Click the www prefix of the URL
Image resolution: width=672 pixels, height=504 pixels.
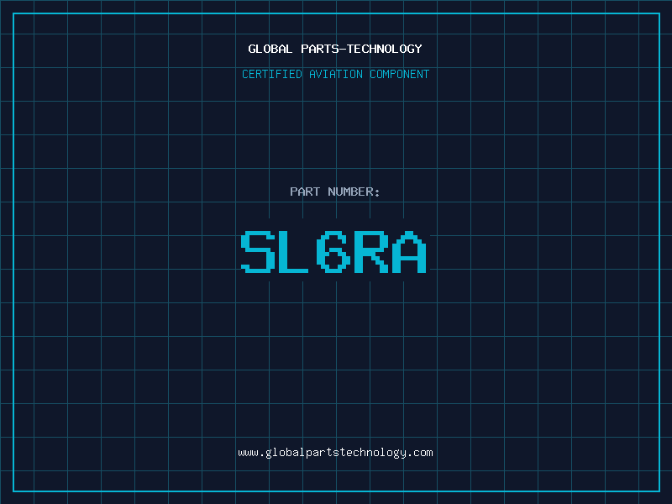pos(248,453)
